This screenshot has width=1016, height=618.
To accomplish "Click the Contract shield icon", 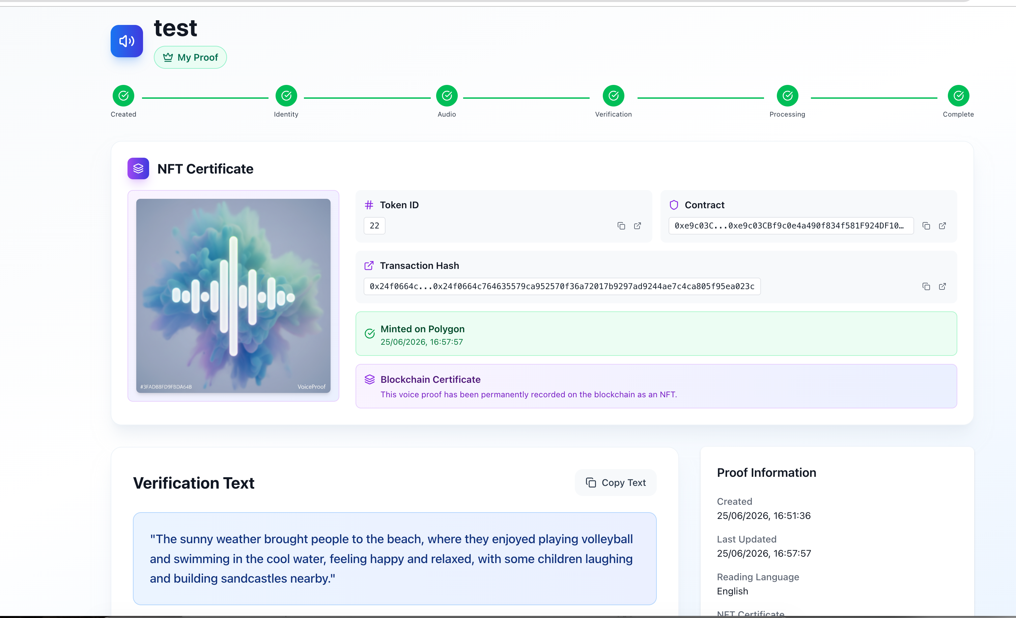I will click(x=674, y=205).
